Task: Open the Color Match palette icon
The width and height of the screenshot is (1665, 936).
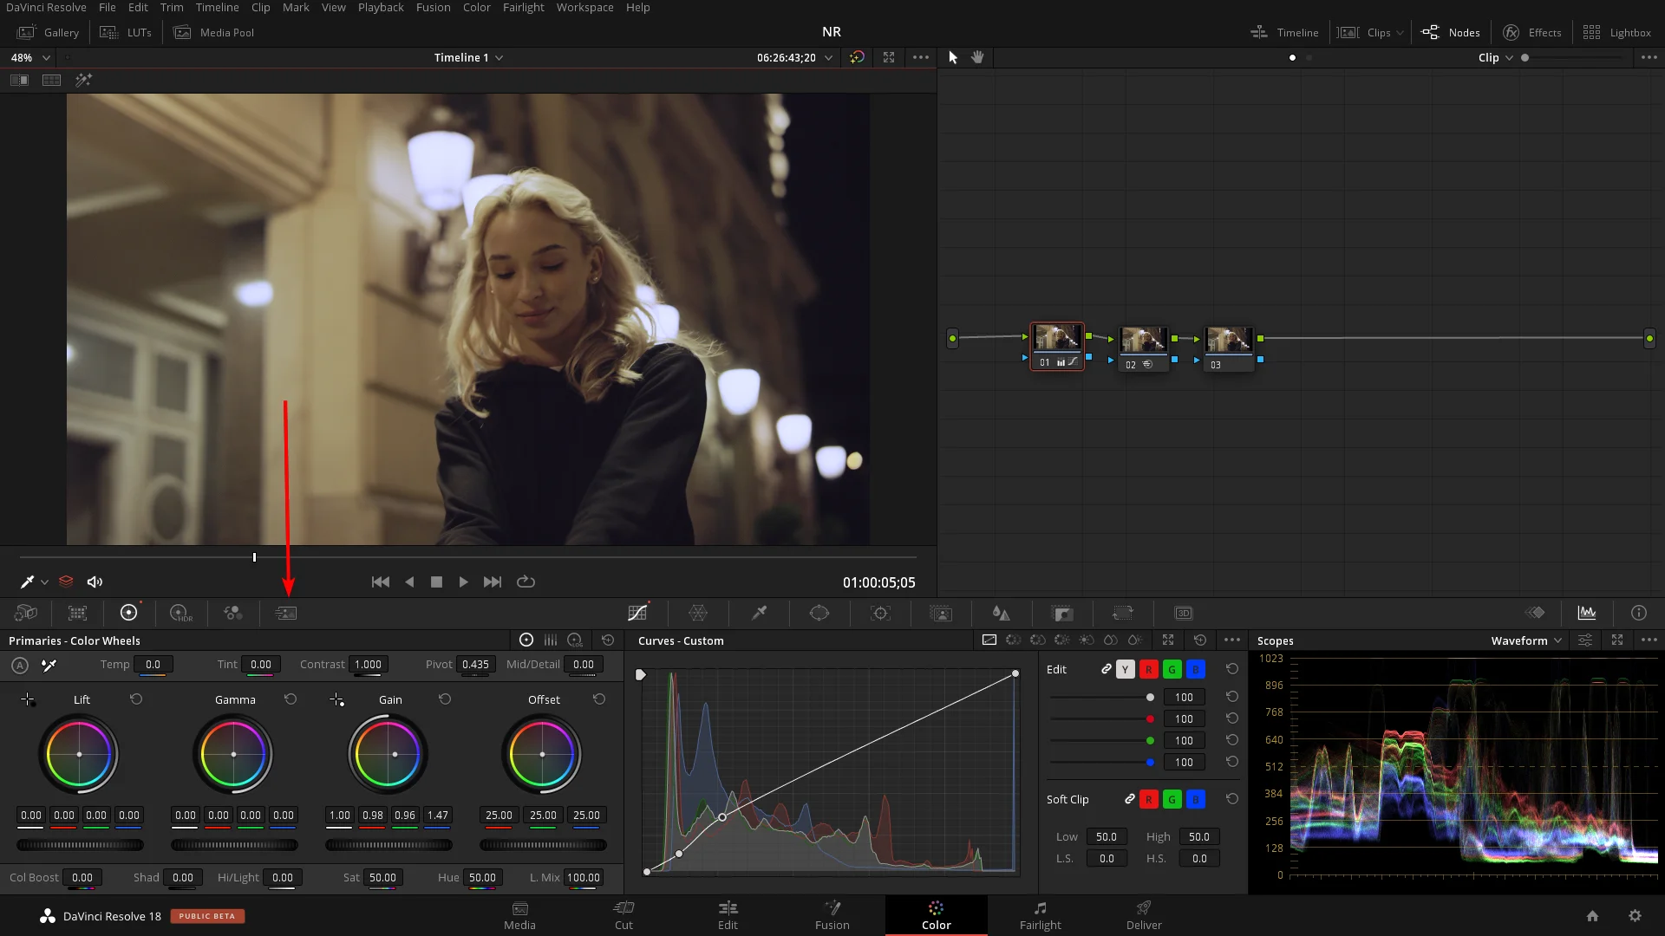Action: [x=77, y=613]
